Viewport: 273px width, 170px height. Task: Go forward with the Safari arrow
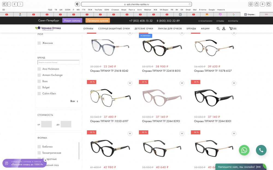point(20,4)
